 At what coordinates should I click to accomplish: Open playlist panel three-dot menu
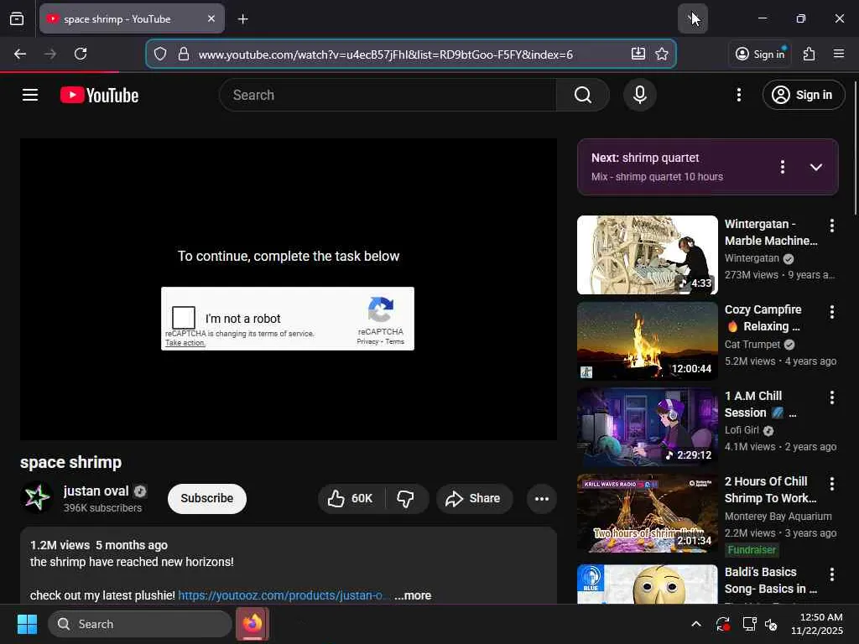[783, 167]
